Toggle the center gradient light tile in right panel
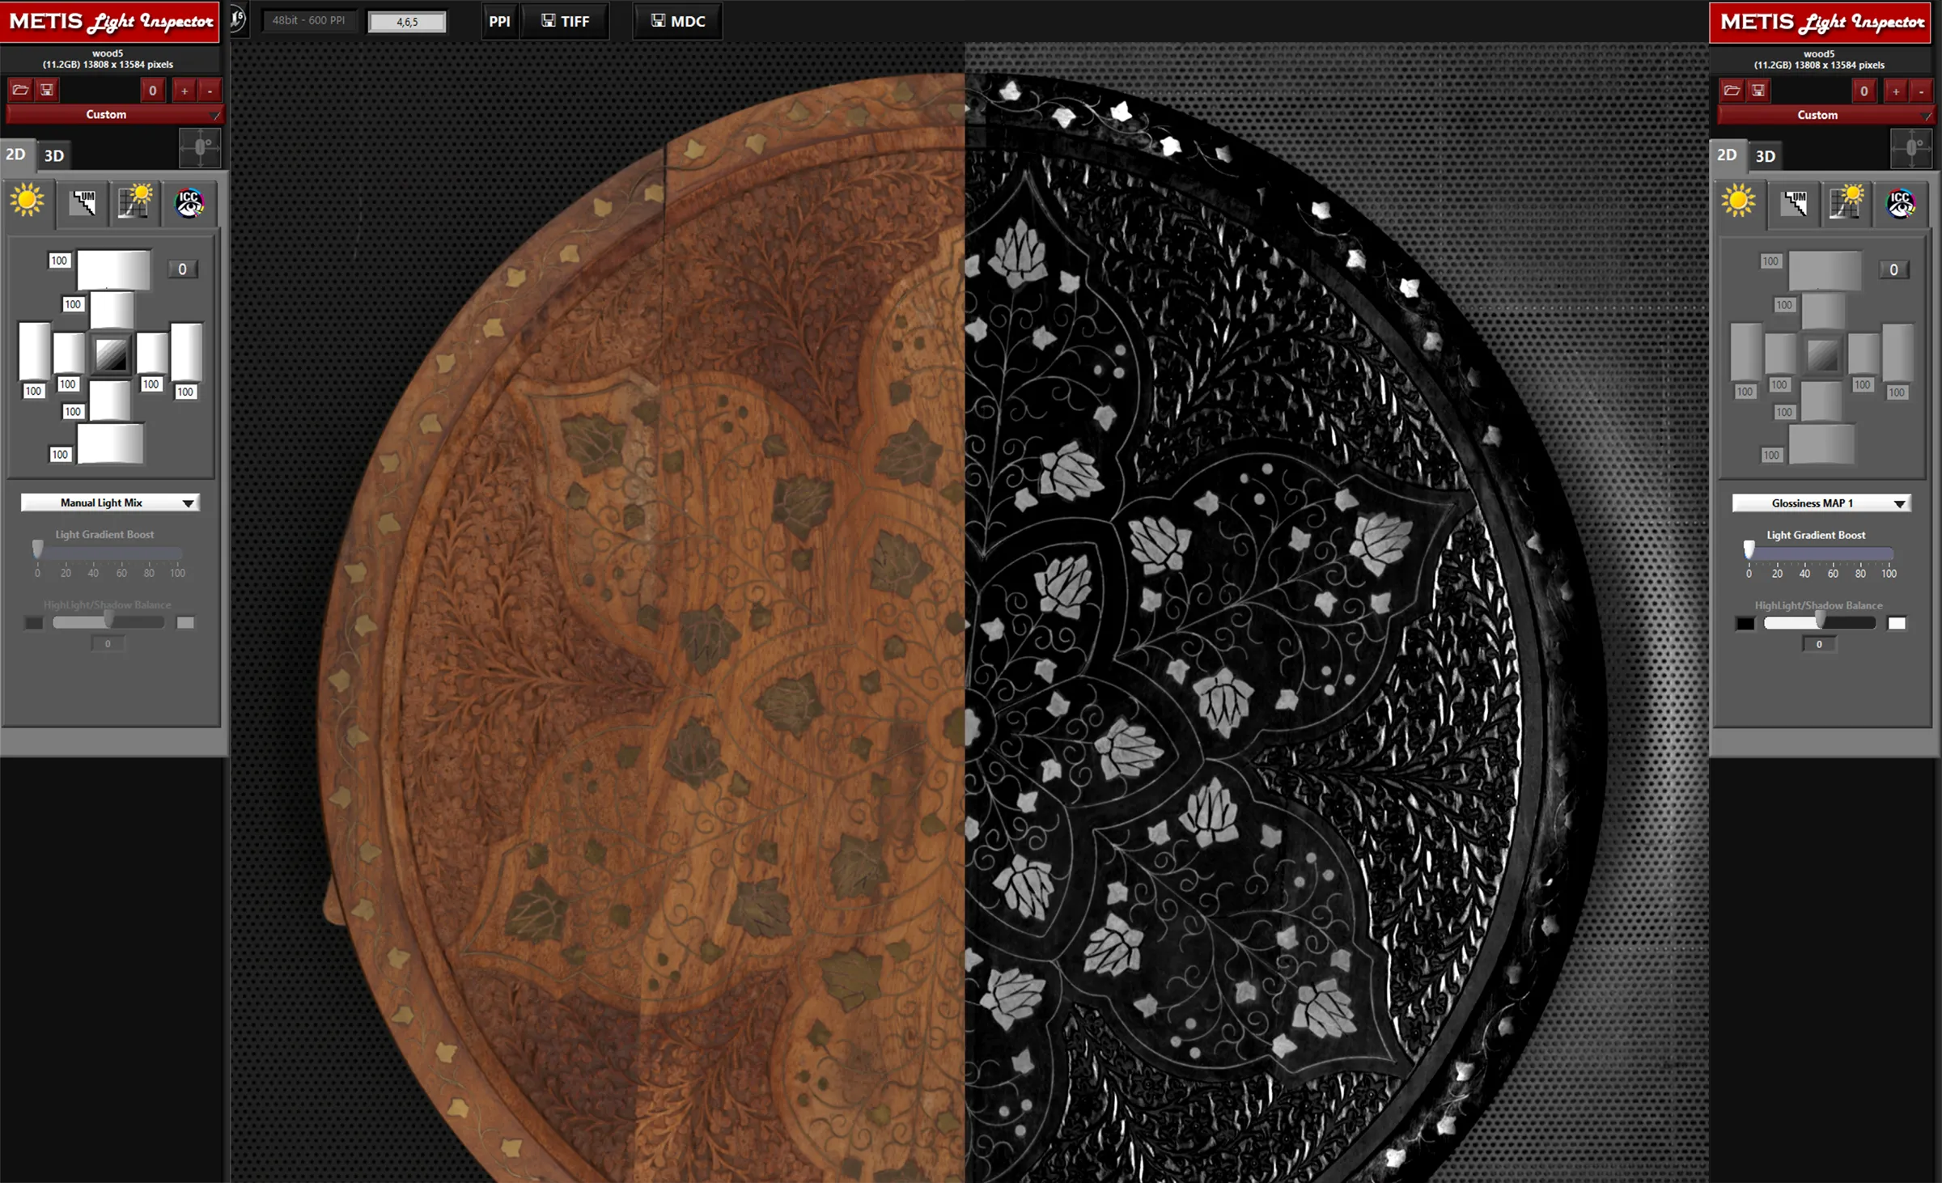 tap(1822, 354)
